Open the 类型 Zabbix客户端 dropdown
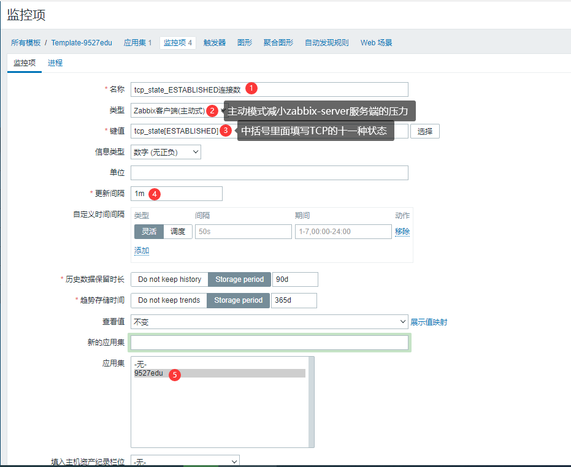This screenshot has height=467, width=571. [x=169, y=111]
